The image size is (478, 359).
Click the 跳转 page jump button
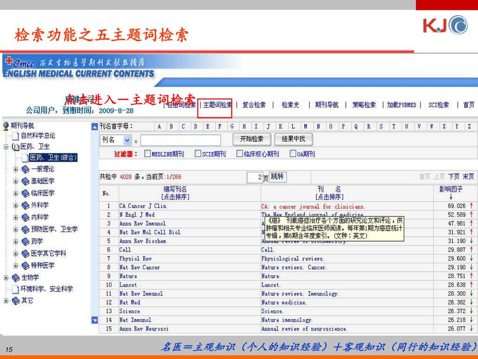point(277,176)
